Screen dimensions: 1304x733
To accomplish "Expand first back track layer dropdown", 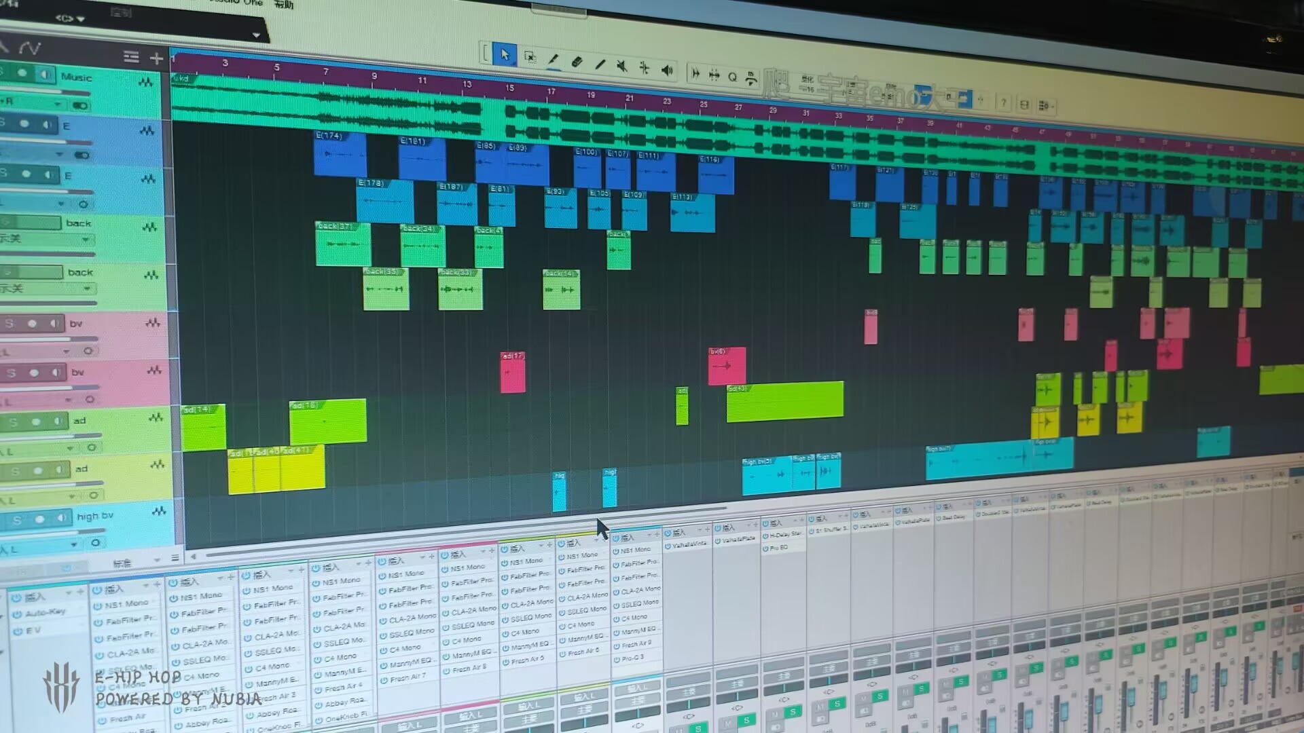I will (x=86, y=240).
